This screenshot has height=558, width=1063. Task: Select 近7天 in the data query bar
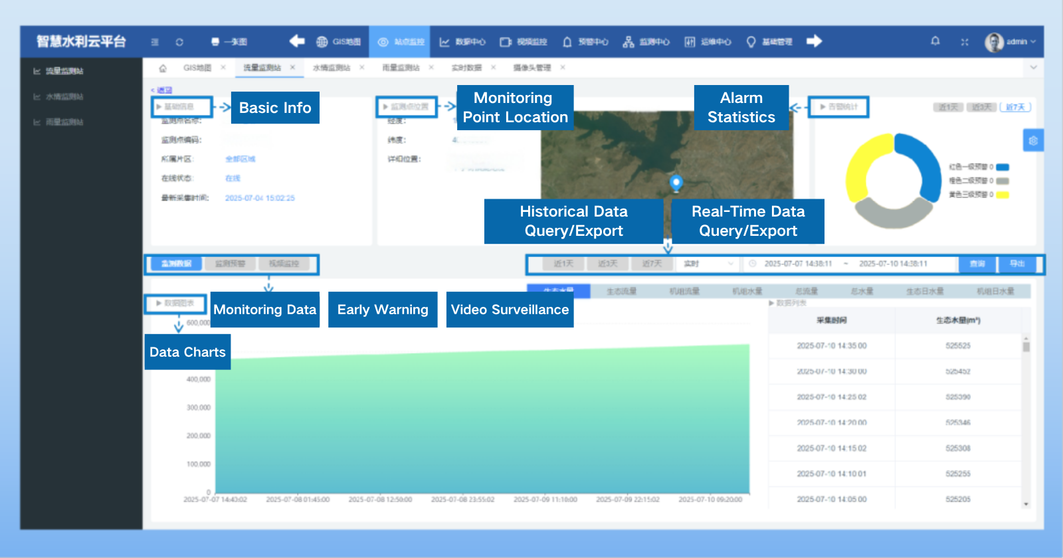coord(652,264)
